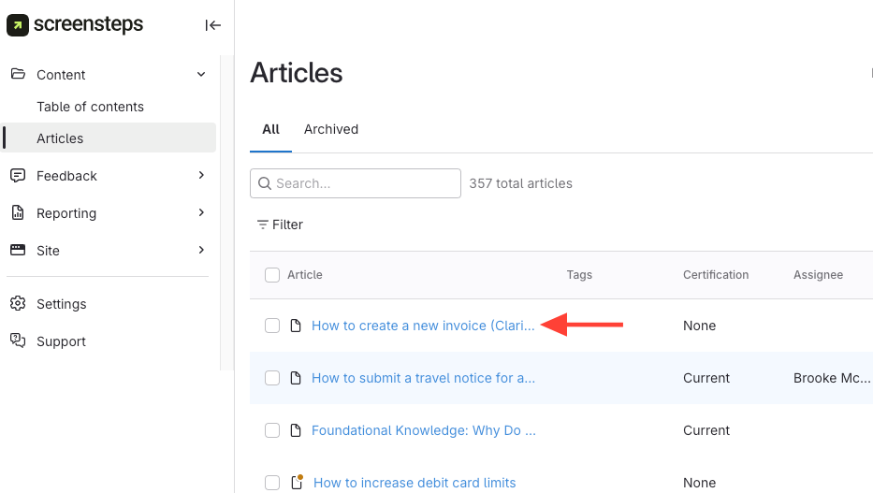Open Settings via the gear icon
The image size is (873, 493).
18,304
